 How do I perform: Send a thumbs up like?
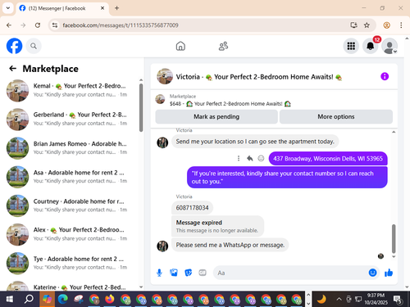click(x=389, y=273)
